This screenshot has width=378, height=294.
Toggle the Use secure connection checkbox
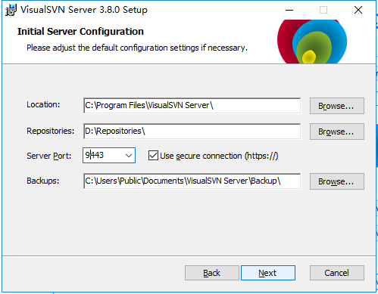coord(153,156)
